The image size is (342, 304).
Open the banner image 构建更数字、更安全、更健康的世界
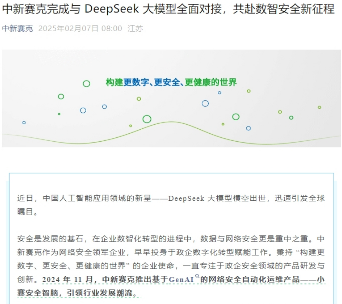(x=171, y=98)
